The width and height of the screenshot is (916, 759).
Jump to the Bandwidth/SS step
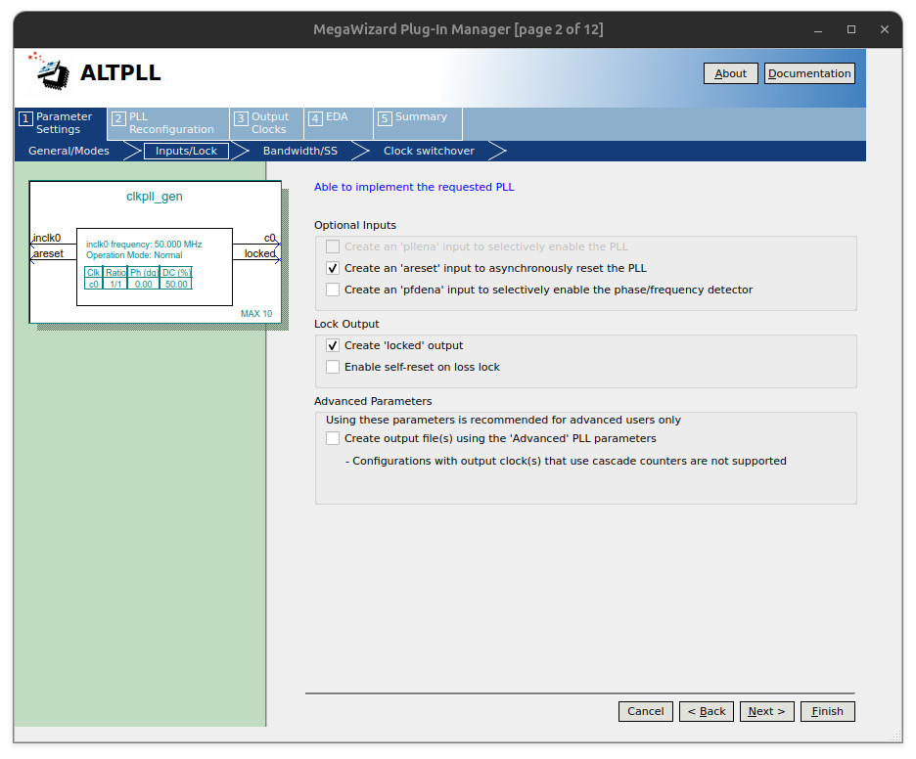click(x=299, y=151)
